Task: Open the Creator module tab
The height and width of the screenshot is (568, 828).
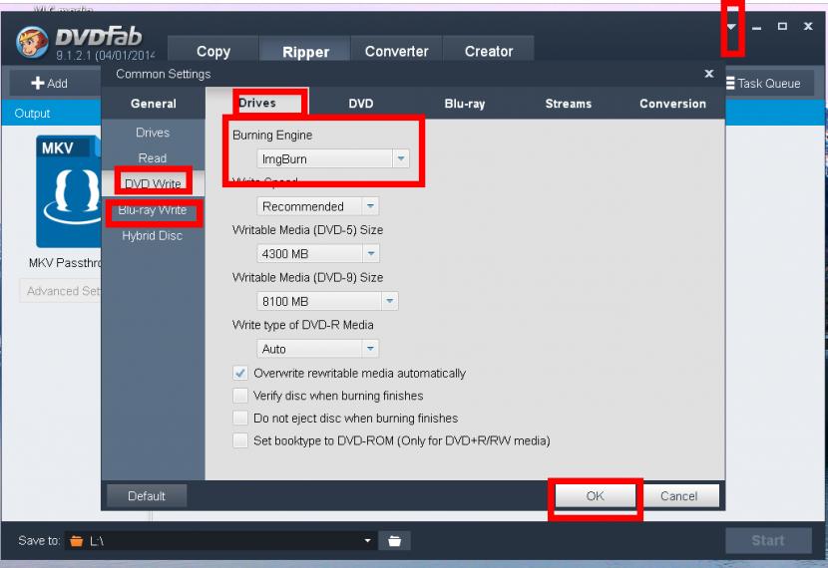Action: tap(489, 51)
